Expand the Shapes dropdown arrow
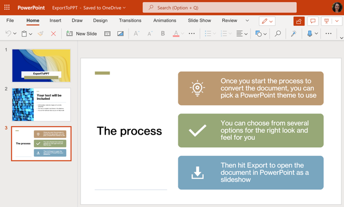This screenshot has width=344, height=207. point(265,34)
